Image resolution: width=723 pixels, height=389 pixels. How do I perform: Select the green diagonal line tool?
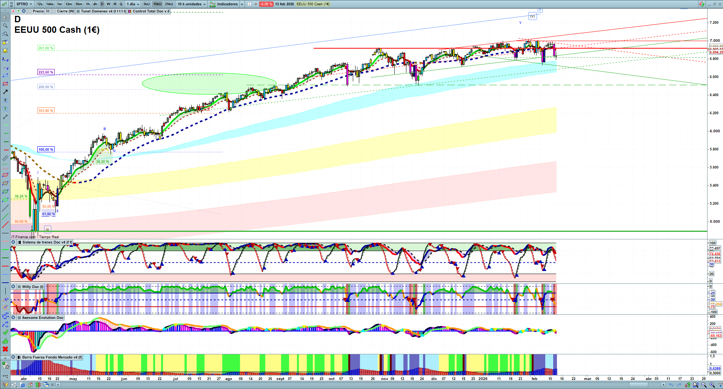coord(5,216)
